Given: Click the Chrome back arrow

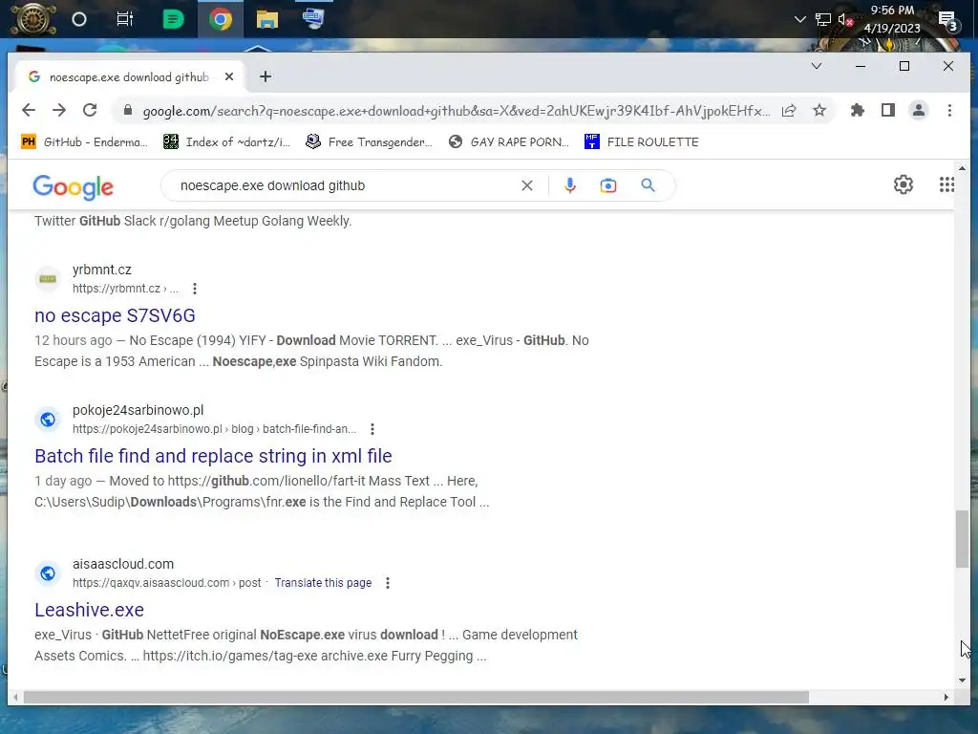Looking at the screenshot, I should point(29,111).
